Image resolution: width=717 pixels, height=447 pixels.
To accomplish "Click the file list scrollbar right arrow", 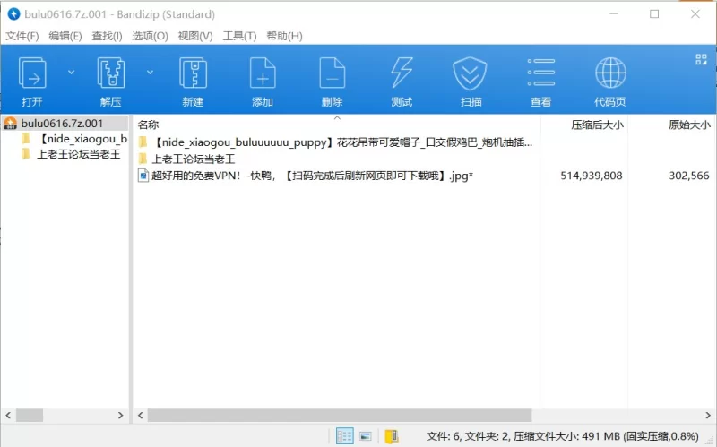I will [708, 416].
